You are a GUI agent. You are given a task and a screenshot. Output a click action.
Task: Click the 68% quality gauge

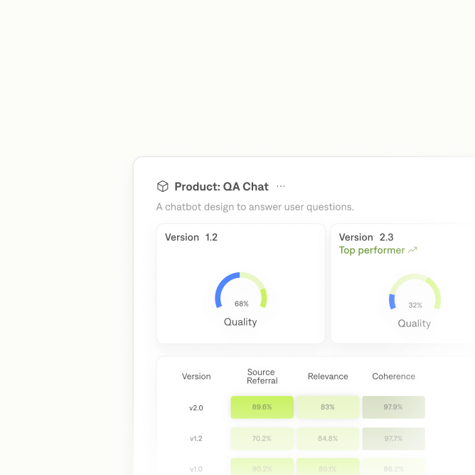tap(241, 290)
